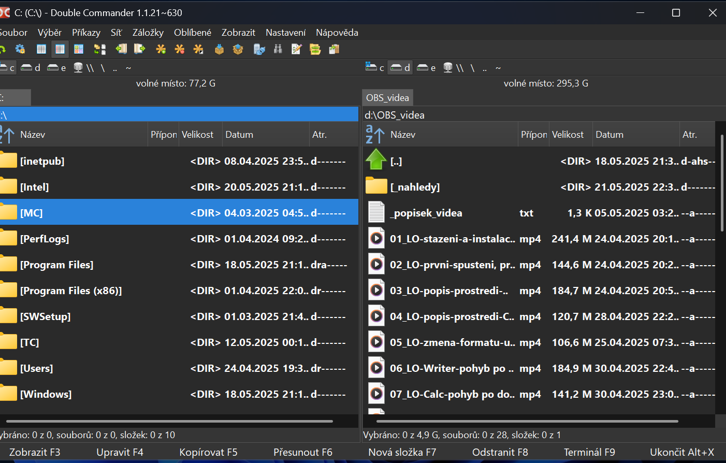726x463 pixels.
Task: Select drive e in left panel
Action: [56, 68]
